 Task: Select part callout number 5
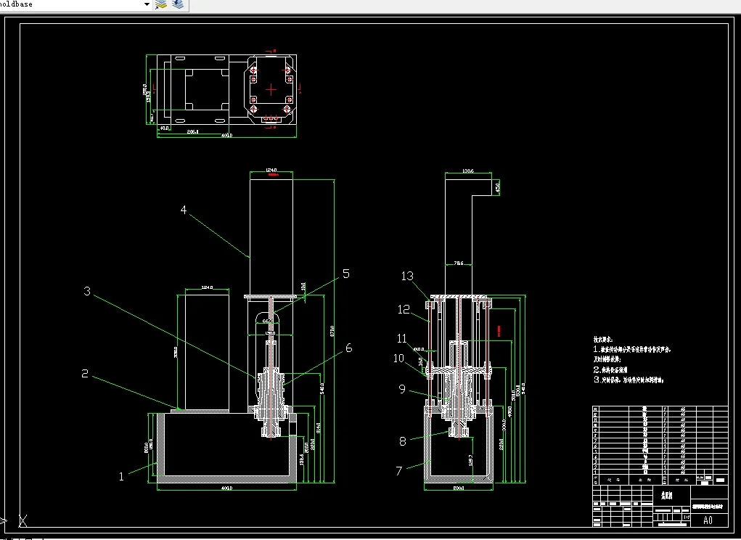tap(346, 274)
